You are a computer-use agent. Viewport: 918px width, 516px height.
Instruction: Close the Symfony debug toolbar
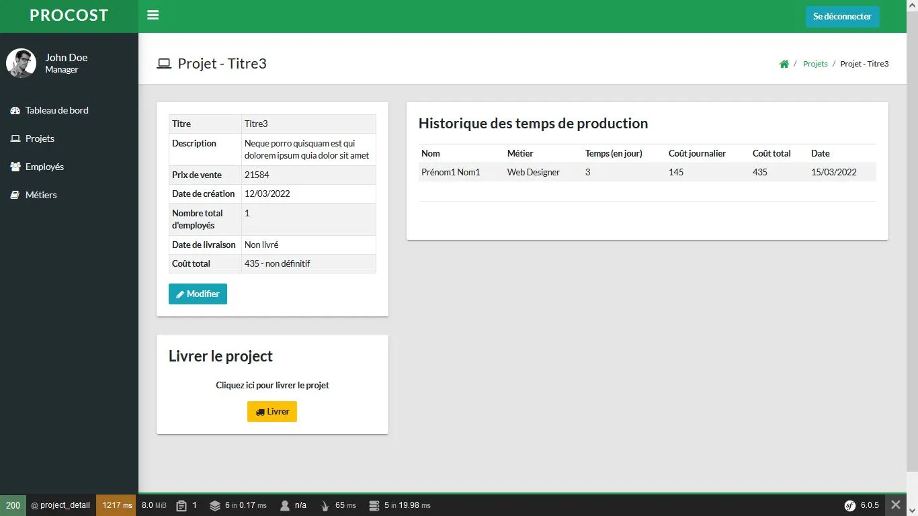tap(895, 505)
